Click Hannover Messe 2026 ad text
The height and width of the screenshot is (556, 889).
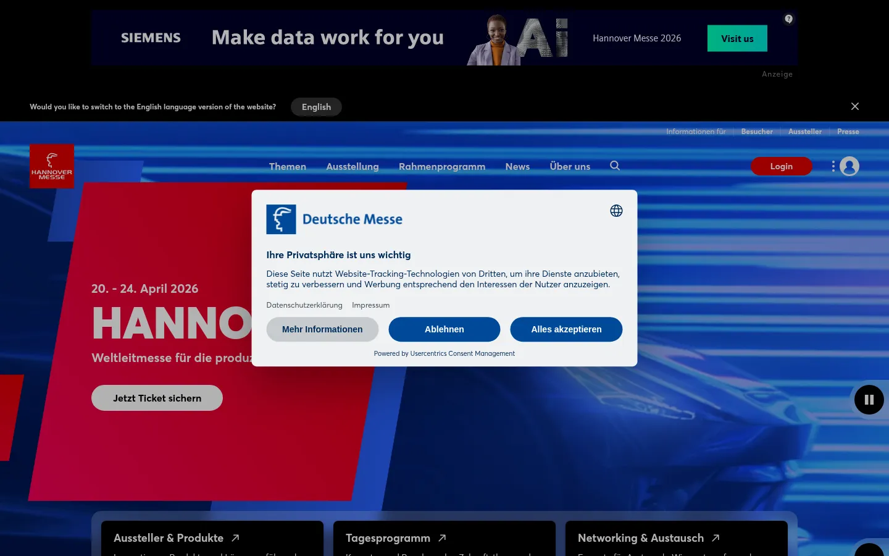(637, 38)
